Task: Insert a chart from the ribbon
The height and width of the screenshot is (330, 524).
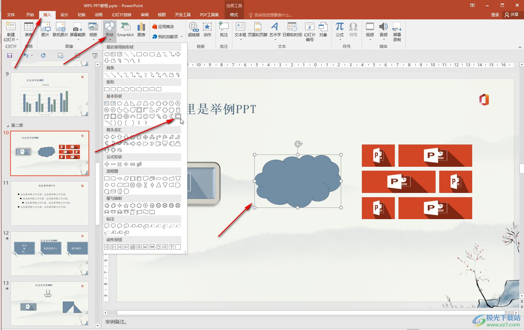Action: coord(141,30)
